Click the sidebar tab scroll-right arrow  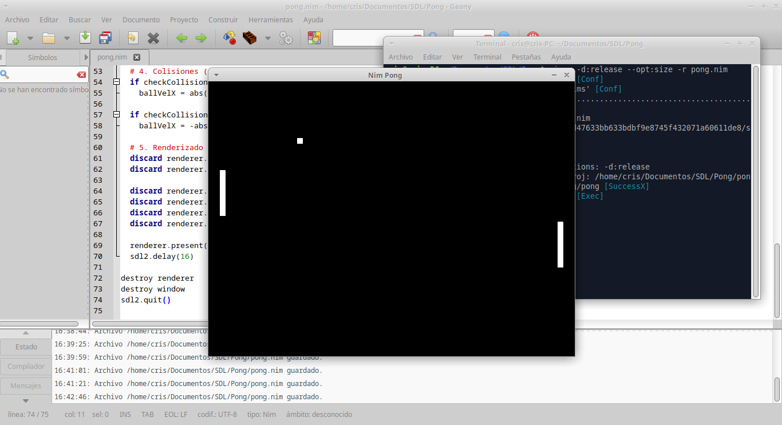(x=86, y=57)
